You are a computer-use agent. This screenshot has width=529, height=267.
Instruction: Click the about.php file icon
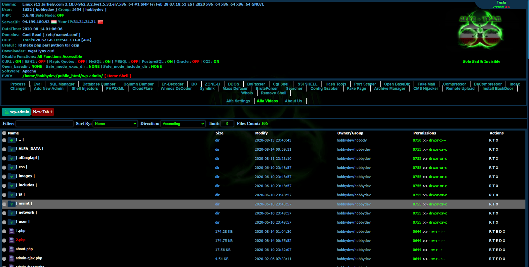[x=12, y=249]
